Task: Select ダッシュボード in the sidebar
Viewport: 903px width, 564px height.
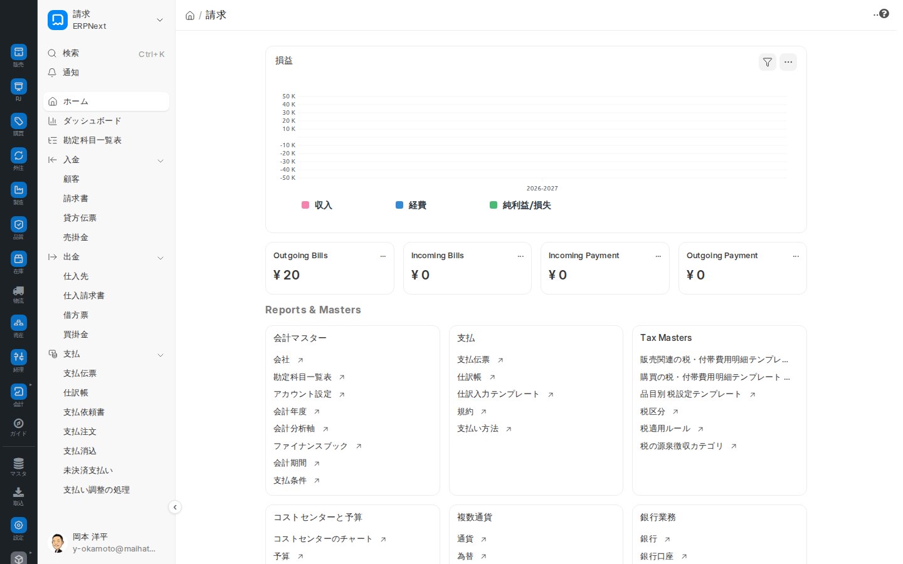Action: [106, 121]
